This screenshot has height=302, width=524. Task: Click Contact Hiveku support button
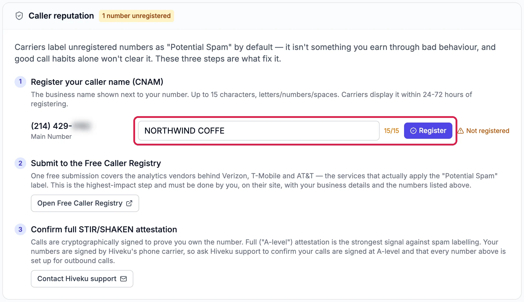[x=82, y=279]
